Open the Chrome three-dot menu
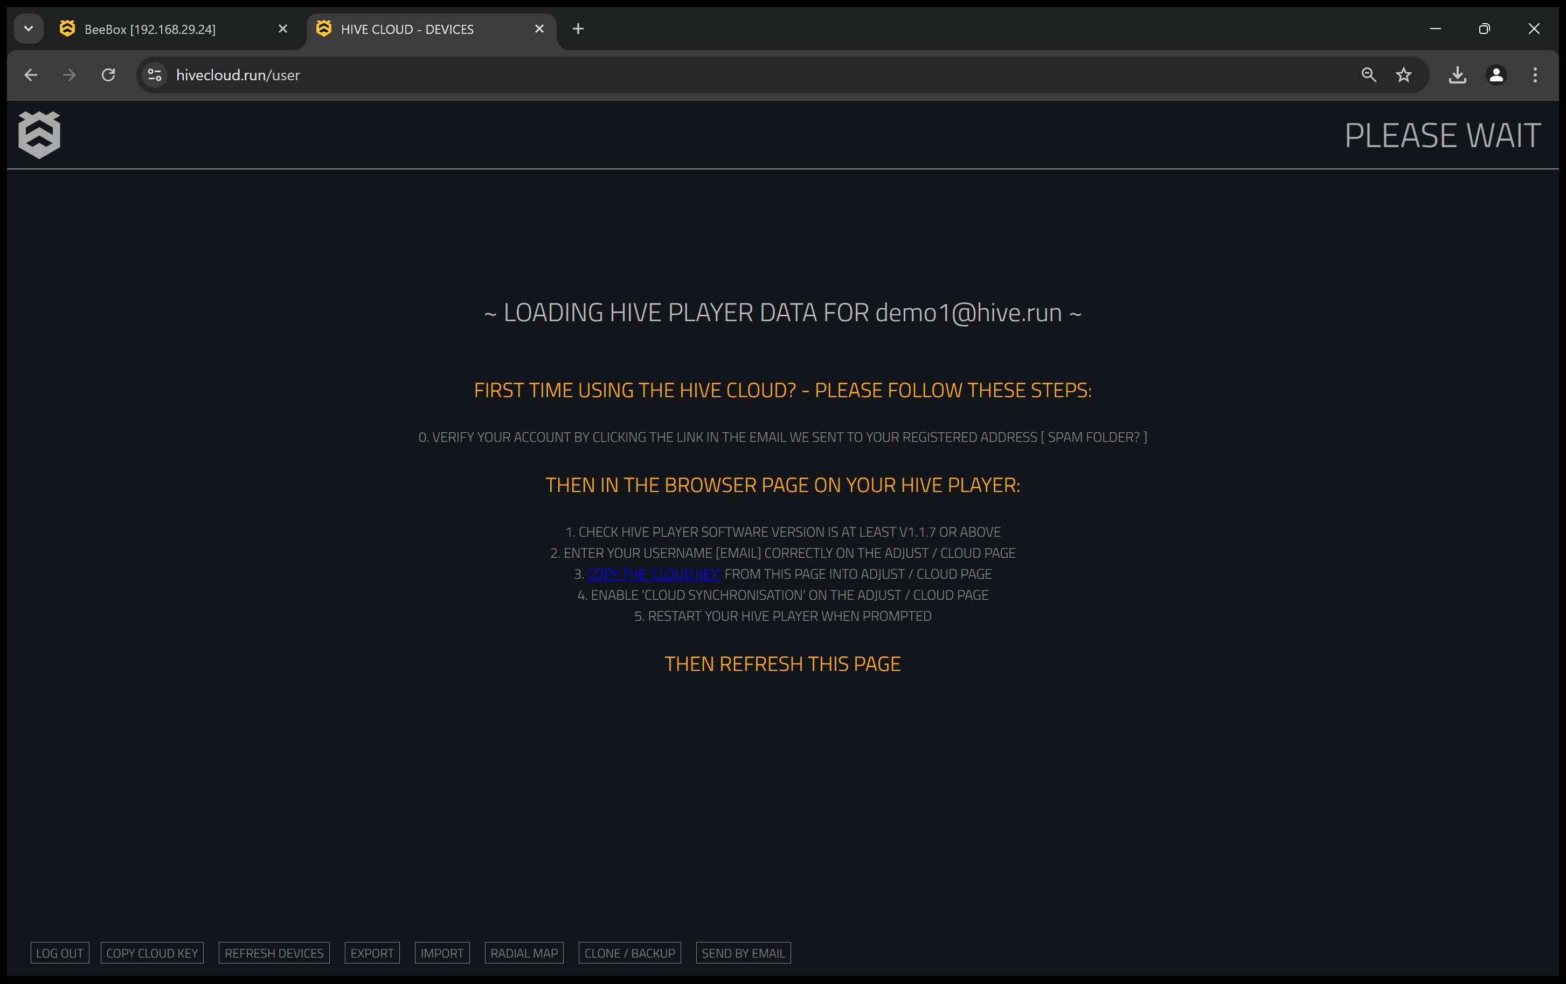Viewport: 1566px width, 984px height. pos(1535,75)
